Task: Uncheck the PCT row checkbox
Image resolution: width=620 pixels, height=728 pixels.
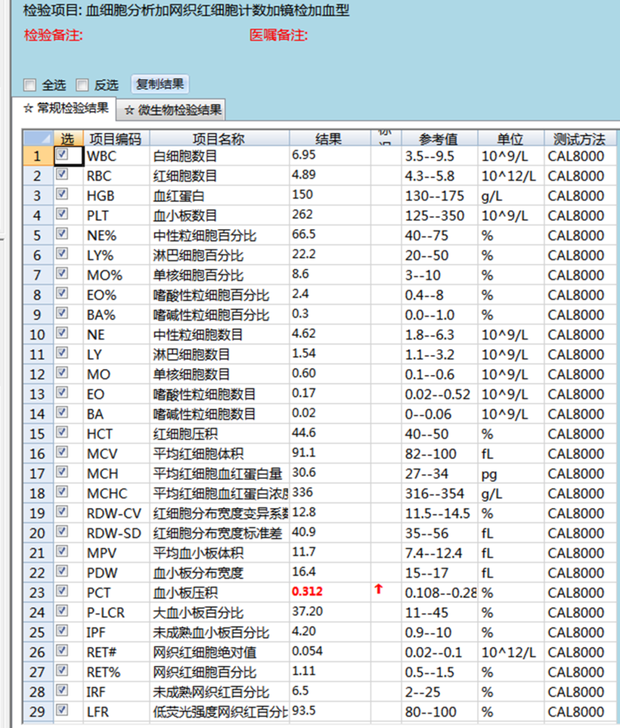Action: (62, 591)
